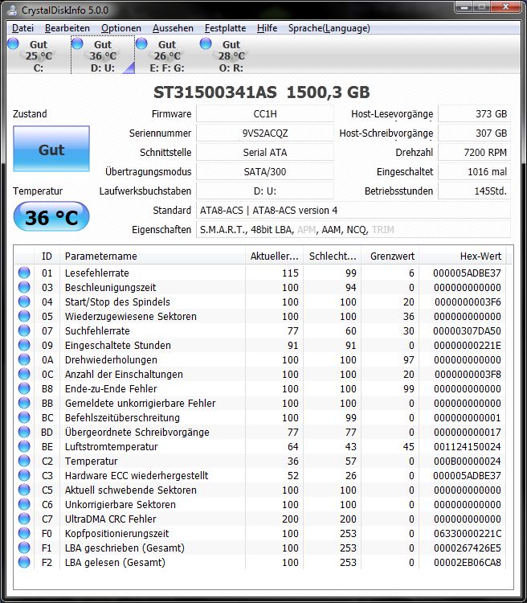Click the status orb of Lesefehlerrate row
527x603 pixels.
click(x=24, y=273)
